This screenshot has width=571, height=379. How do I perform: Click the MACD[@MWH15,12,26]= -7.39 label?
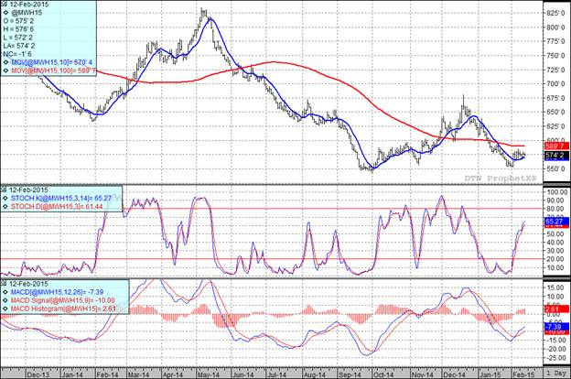coord(57,292)
